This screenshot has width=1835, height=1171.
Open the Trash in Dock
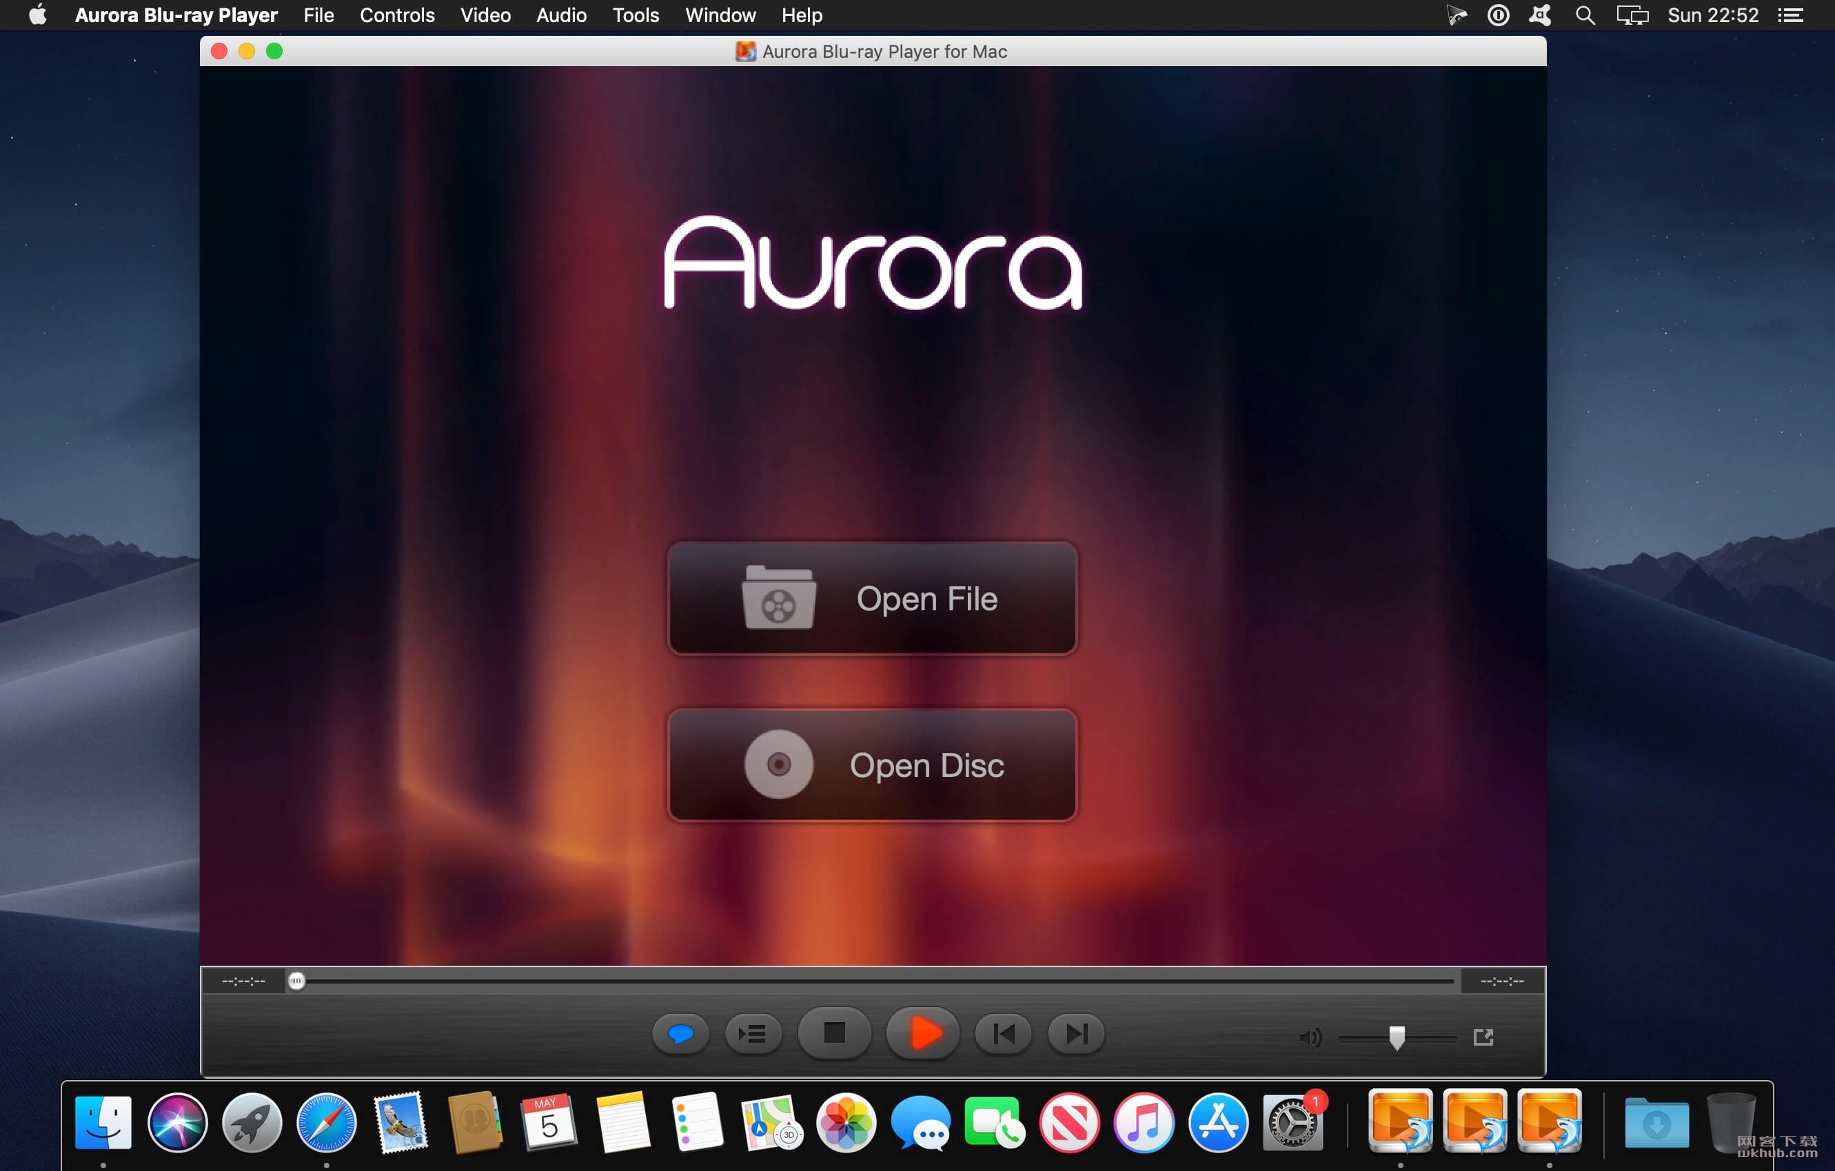point(1731,1121)
